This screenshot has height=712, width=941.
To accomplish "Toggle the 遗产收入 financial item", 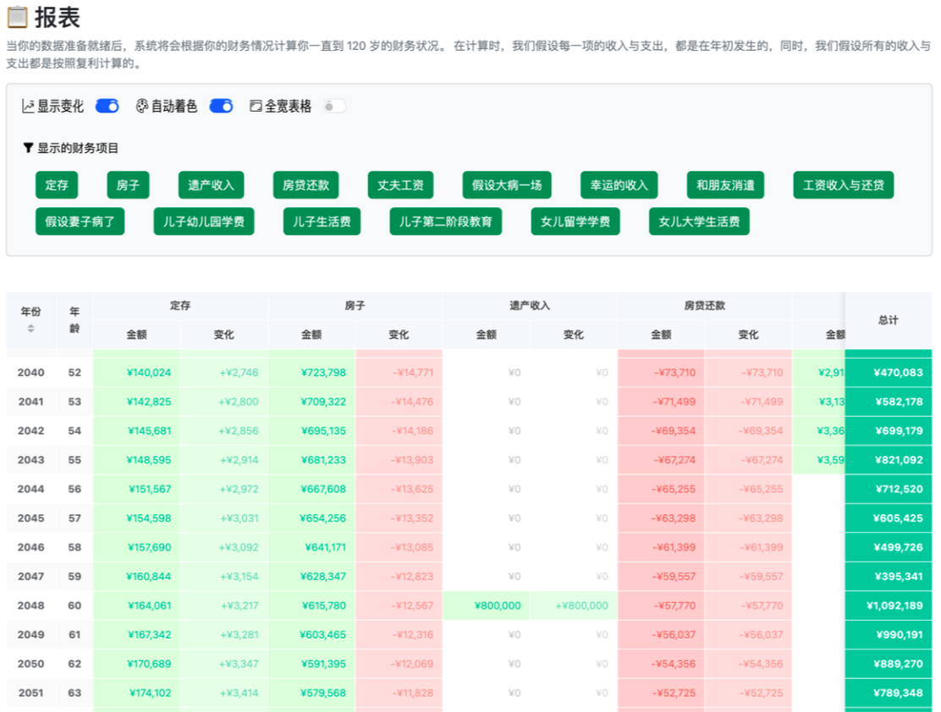I will pyautogui.click(x=210, y=184).
